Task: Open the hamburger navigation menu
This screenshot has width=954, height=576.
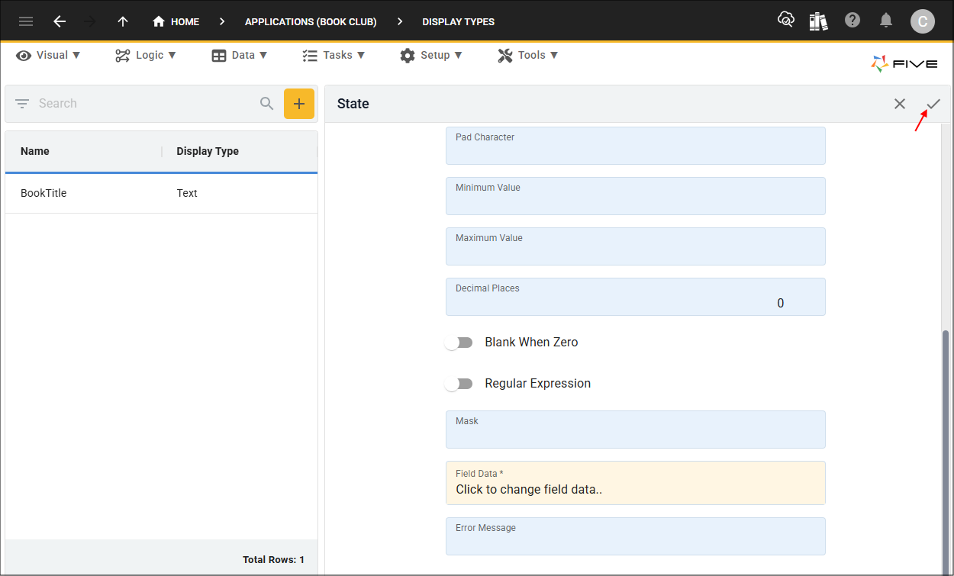Action: (26, 21)
